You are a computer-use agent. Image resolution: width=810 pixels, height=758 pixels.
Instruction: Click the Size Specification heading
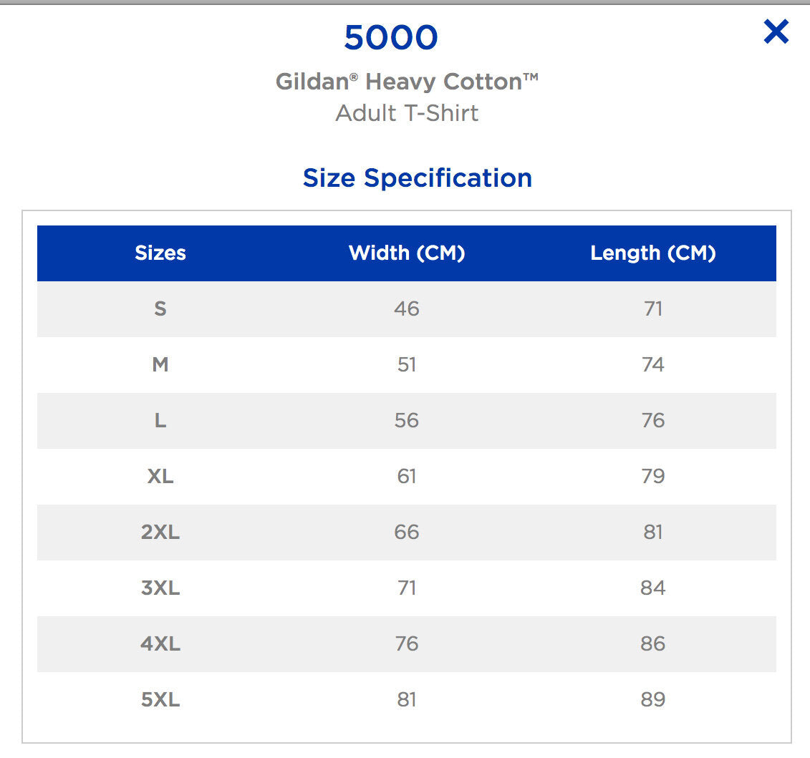point(418,178)
